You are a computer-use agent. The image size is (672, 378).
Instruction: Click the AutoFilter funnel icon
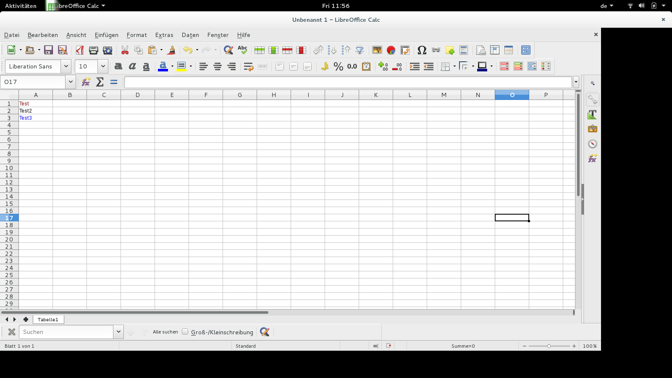pos(360,50)
